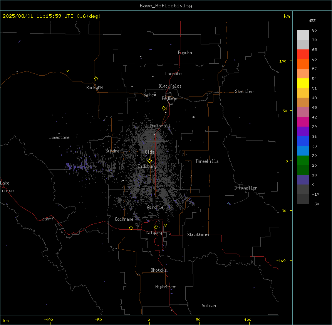Click the Cochrane town label
The width and height of the screenshot is (332, 325).
[124, 219]
